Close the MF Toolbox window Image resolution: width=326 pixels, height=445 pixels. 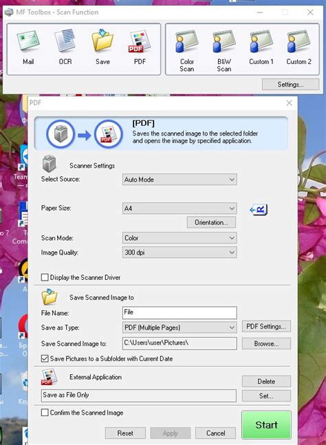click(310, 12)
